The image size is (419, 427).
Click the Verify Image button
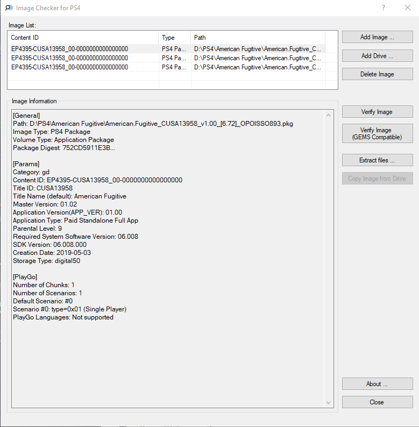(378, 112)
